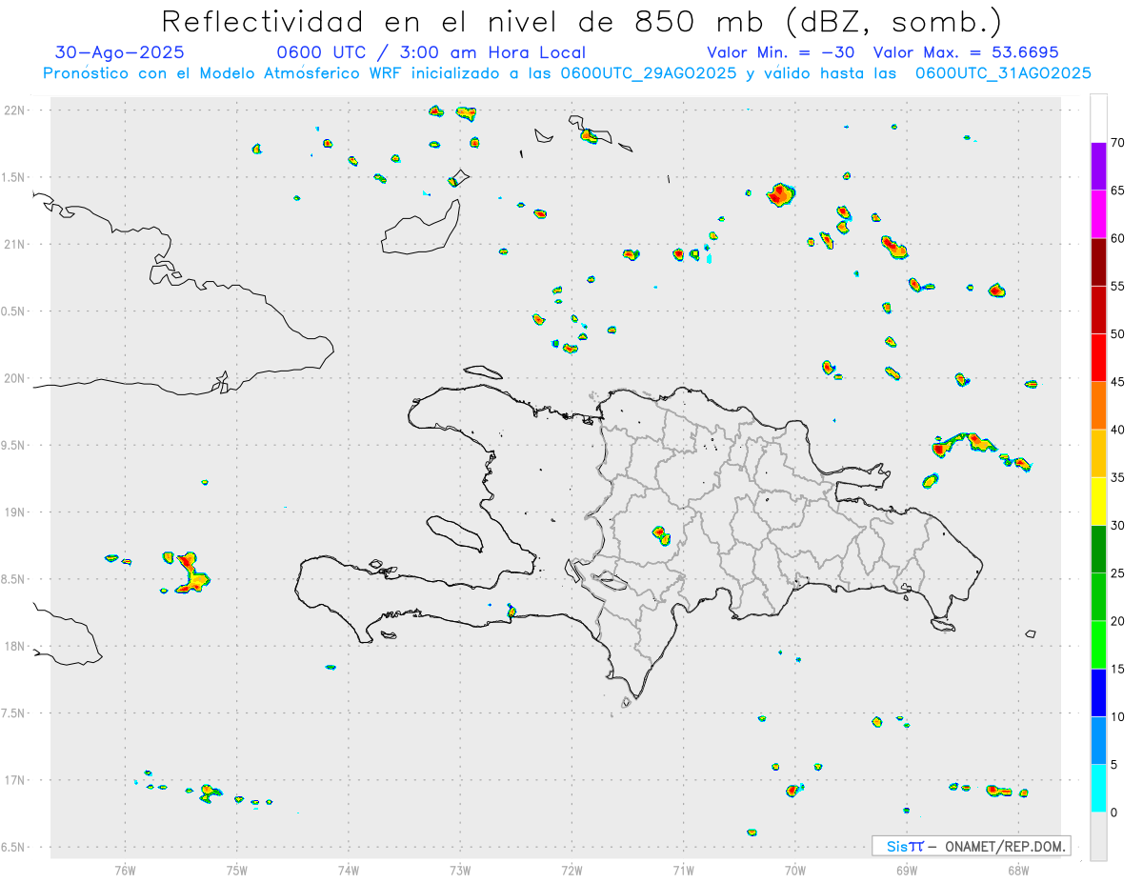Click the dark red 50–55 dBZ colorbar segment
1143x883 pixels.
pos(1098,311)
